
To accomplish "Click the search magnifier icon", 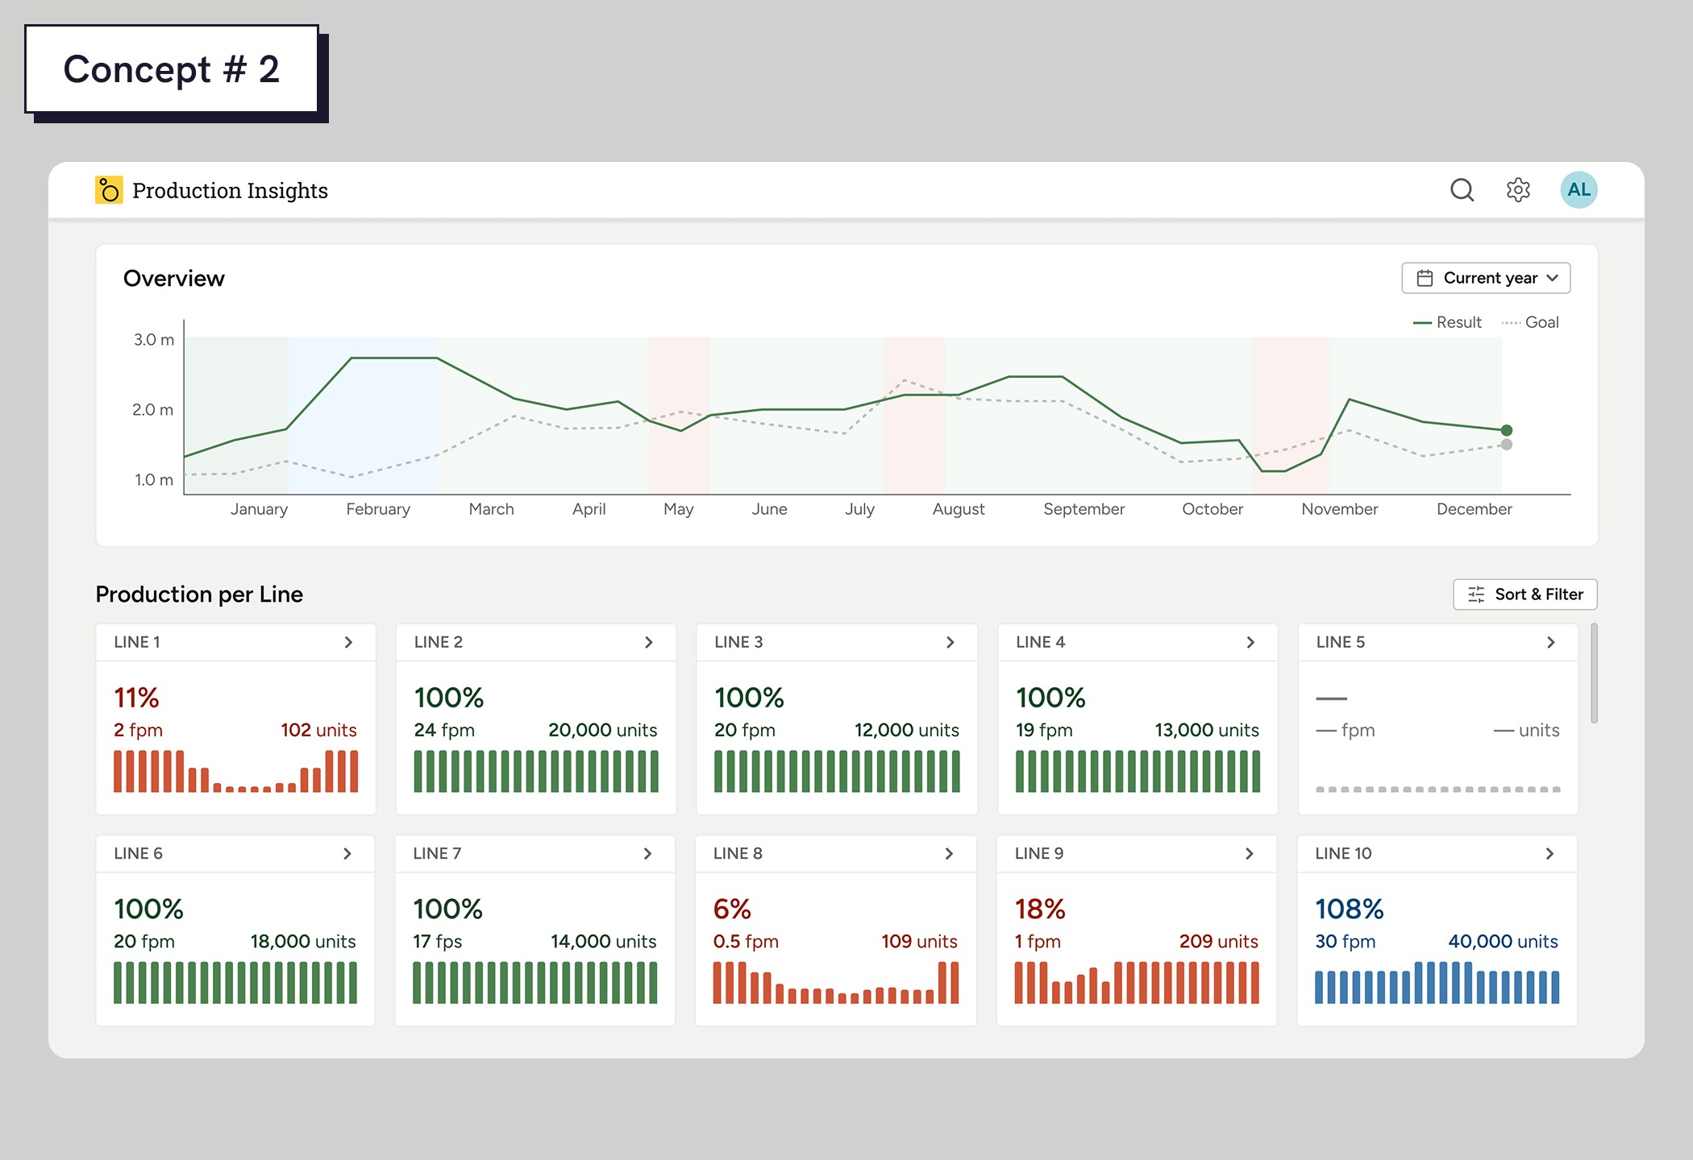I will [x=1462, y=190].
